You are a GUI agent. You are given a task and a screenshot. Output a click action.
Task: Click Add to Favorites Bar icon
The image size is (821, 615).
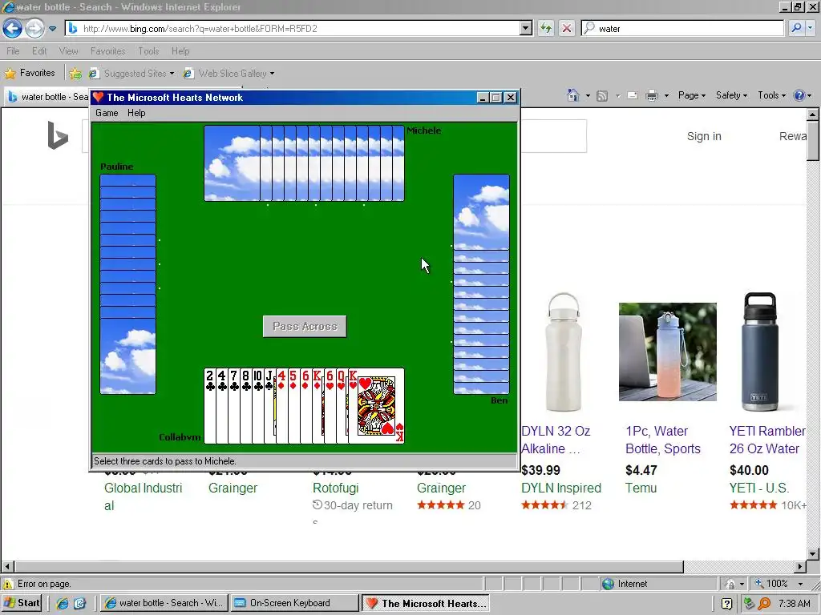[75, 73]
